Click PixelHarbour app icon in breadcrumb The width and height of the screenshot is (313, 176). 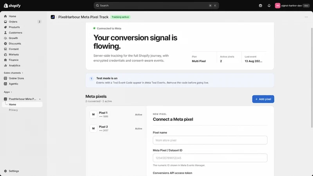point(53,17)
